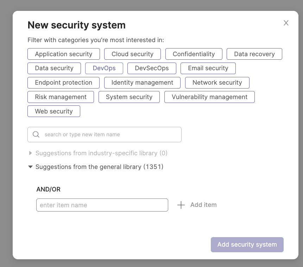Click the search input field
The height and width of the screenshot is (267, 303).
[104, 135]
